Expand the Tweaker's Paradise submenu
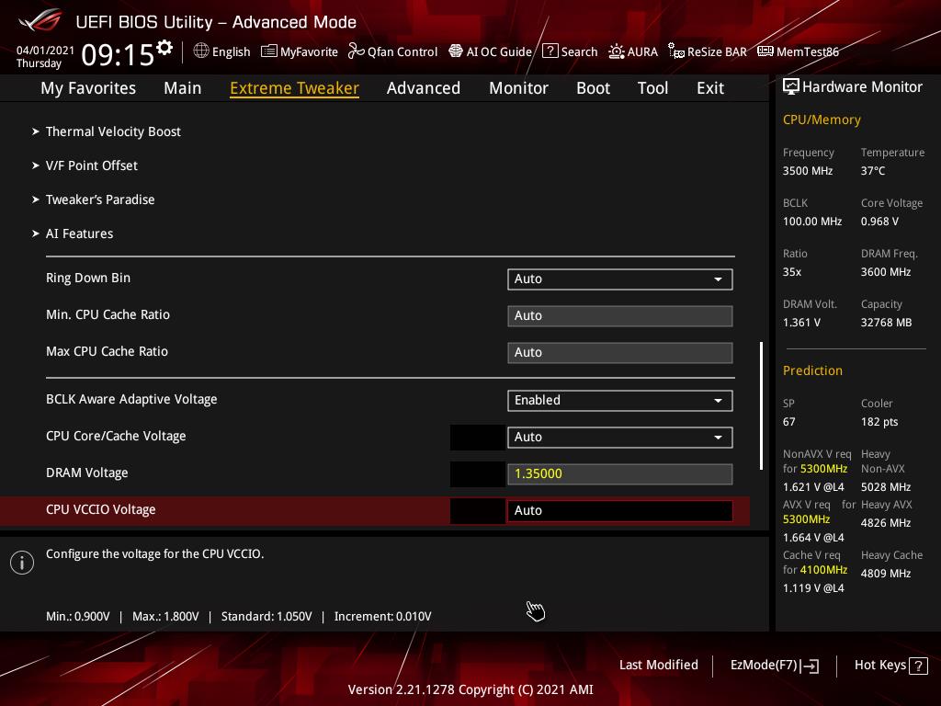This screenshot has height=706, width=941. click(x=100, y=199)
